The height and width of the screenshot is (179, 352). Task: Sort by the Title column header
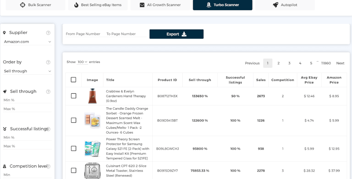(128, 80)
